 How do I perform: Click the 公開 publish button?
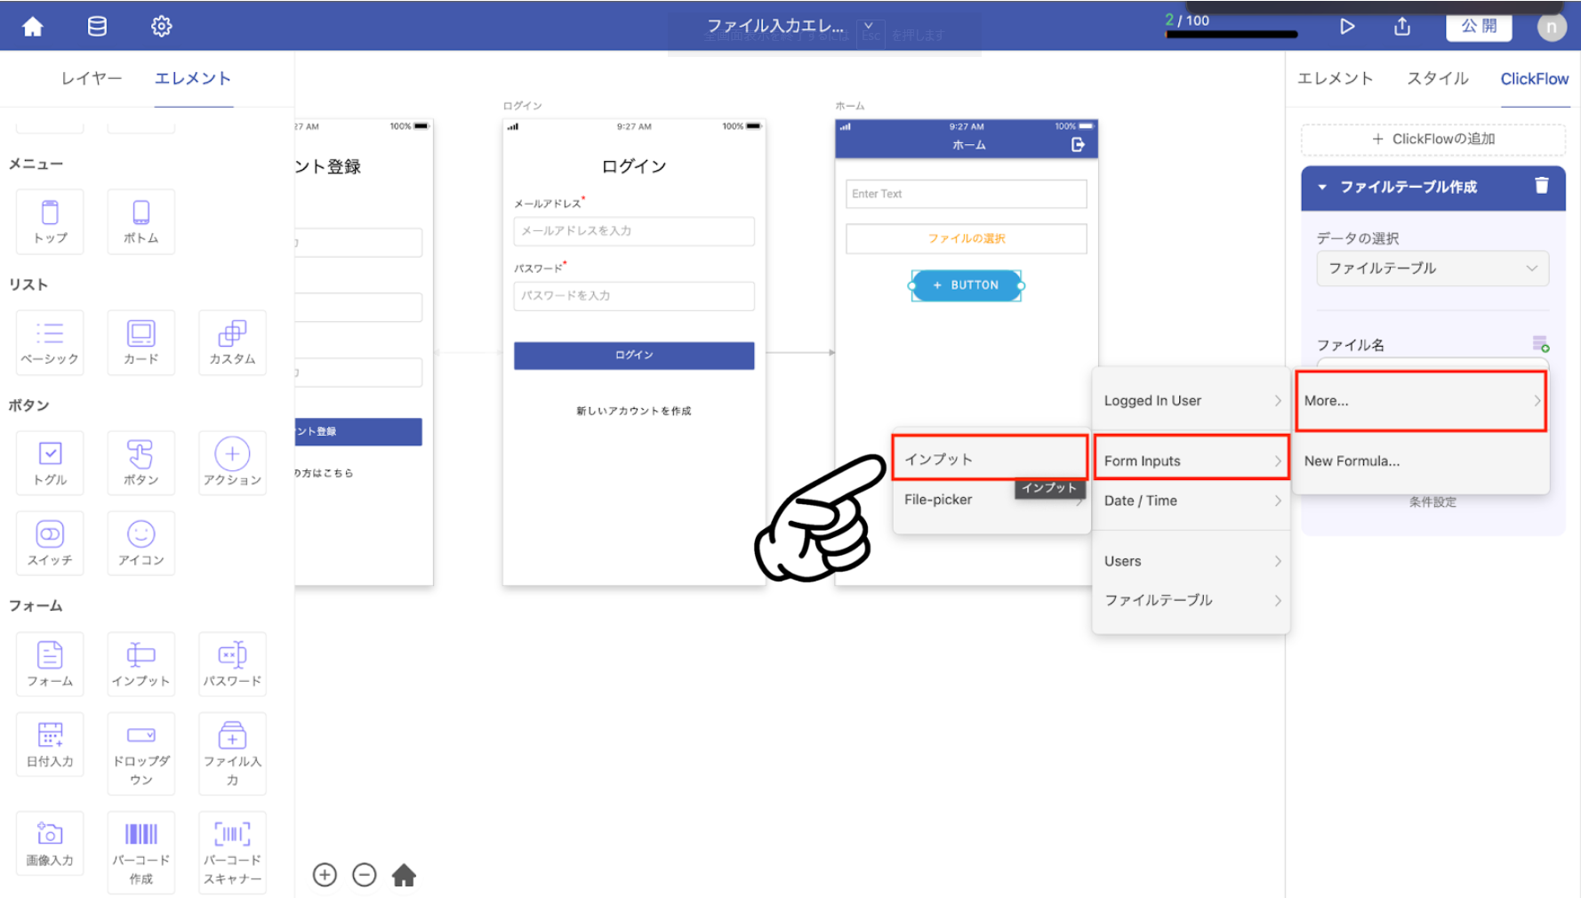pos(1479,27)
